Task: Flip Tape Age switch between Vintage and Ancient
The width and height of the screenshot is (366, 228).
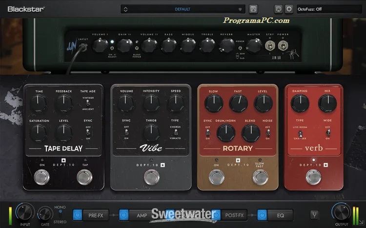Action: click(88, 103)
